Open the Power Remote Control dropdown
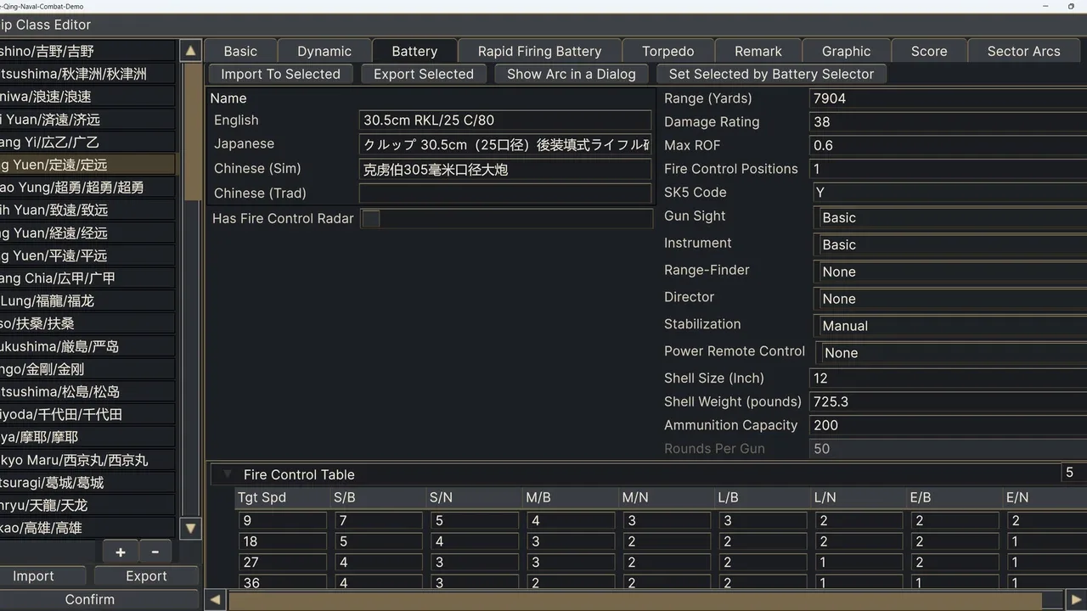 coord(952,353)
